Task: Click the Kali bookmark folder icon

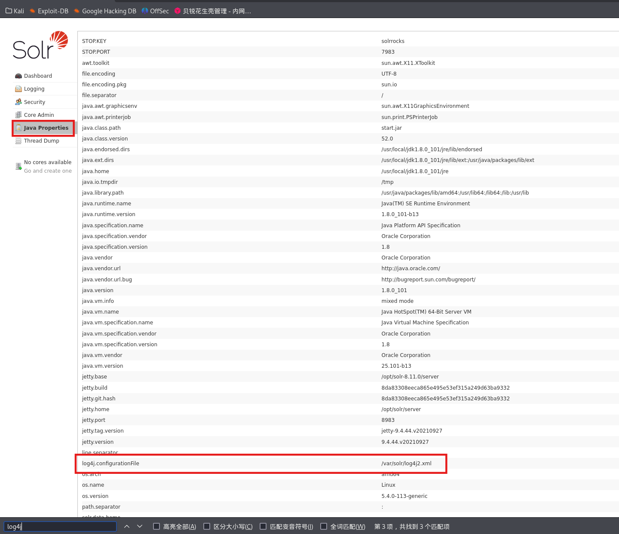Action: 9,11
